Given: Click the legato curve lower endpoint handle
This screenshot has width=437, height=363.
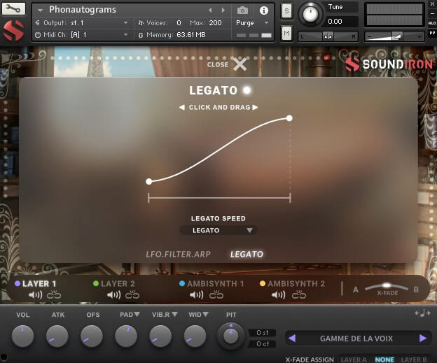Looking at the screenshot, I should (149, 182).
